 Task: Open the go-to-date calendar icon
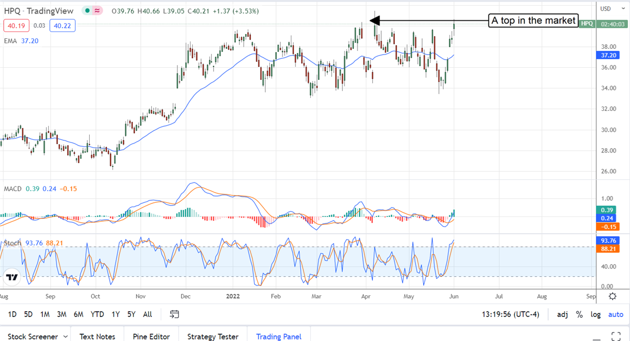tap(175, 314)
